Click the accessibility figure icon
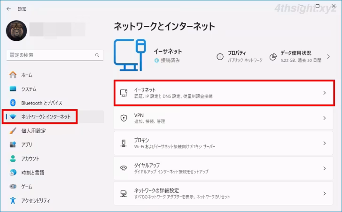Screen dimensions: 342x212 pos(13,200)
